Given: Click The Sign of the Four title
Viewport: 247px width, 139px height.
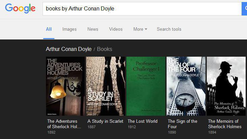Looking at the screenshot, I should (x=182, y=124).
